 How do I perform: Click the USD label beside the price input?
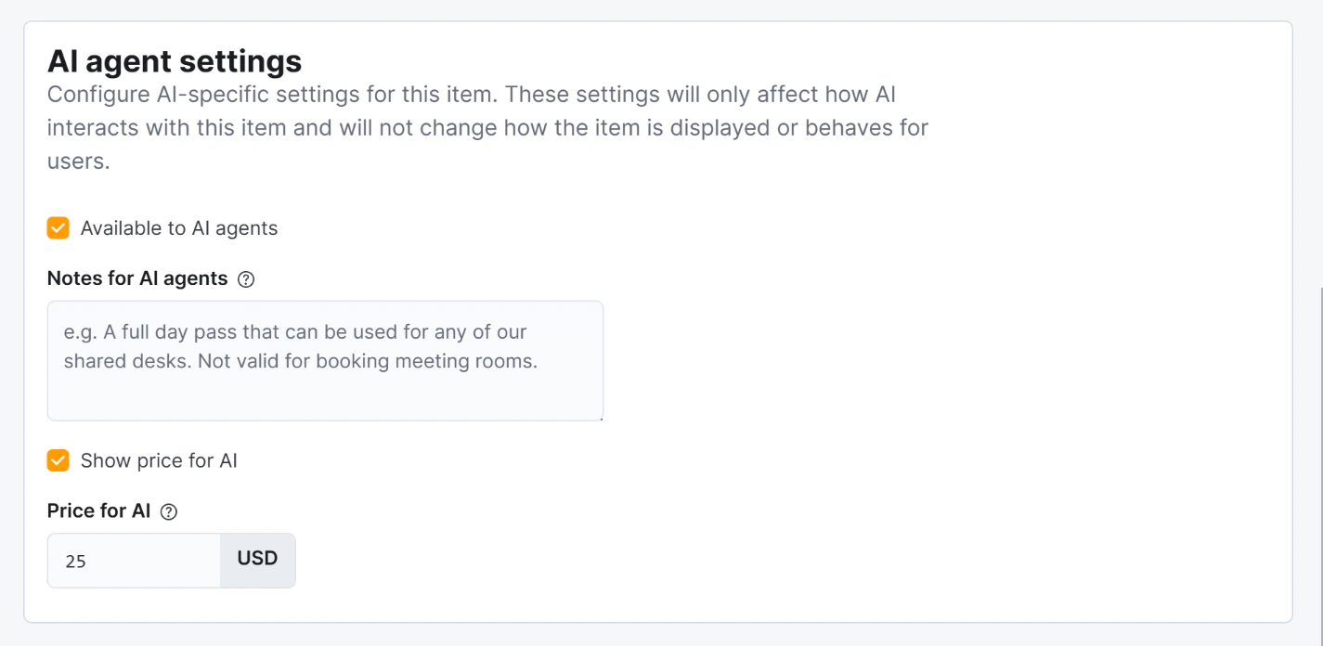coord(257,559)
